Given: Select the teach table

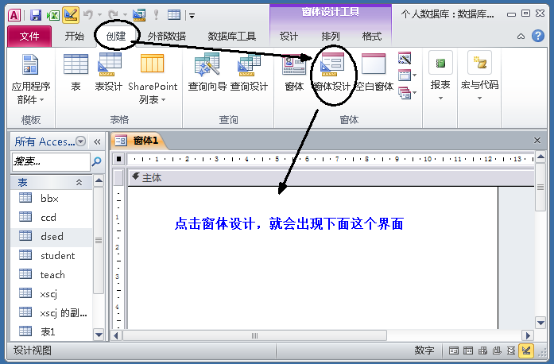Looking at the screenshot, I should (52, 275).
